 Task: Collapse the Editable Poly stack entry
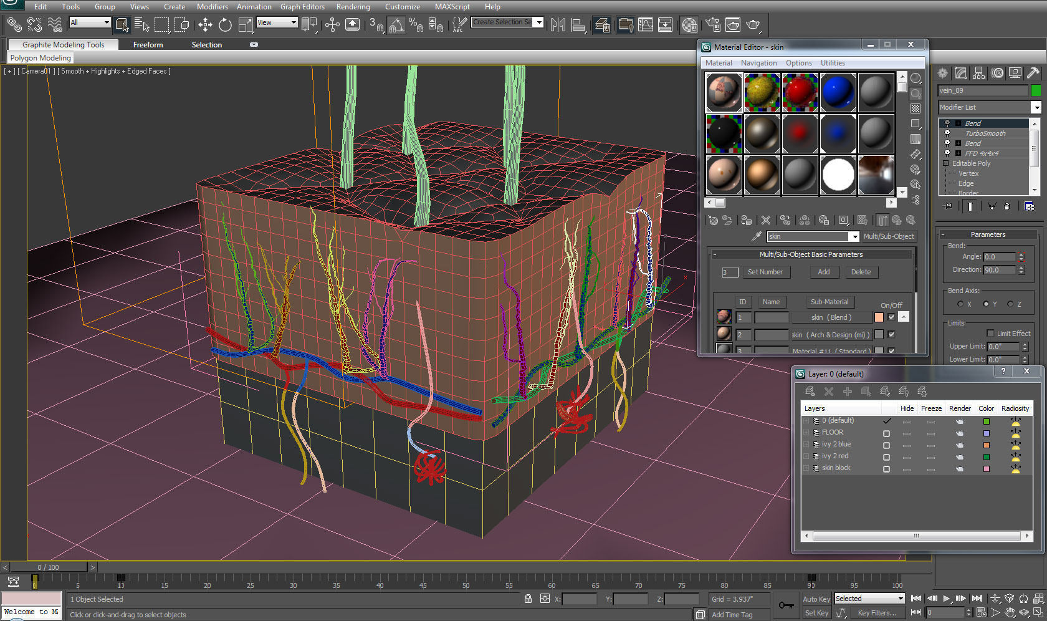coord(945,163)
